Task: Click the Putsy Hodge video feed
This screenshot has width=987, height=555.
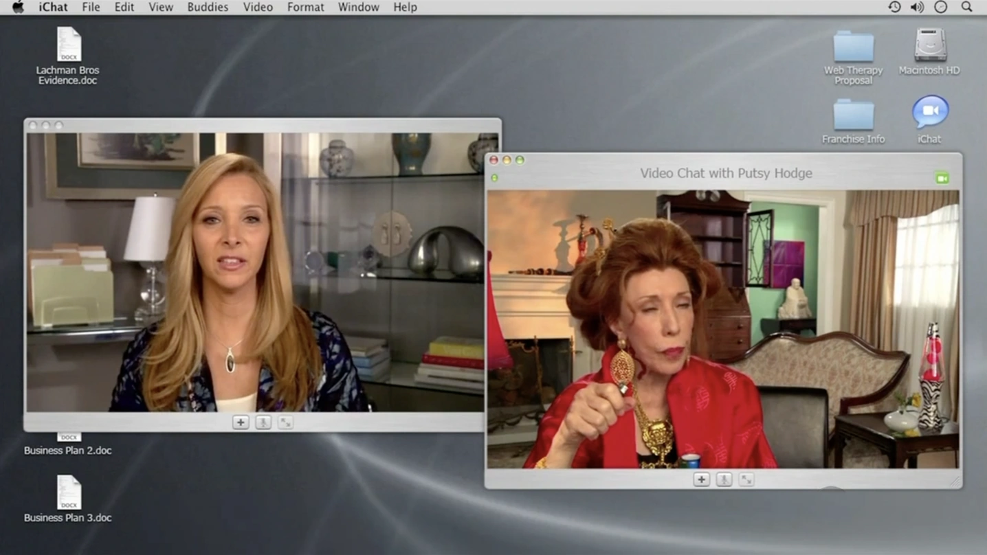Action: point(723,329)
